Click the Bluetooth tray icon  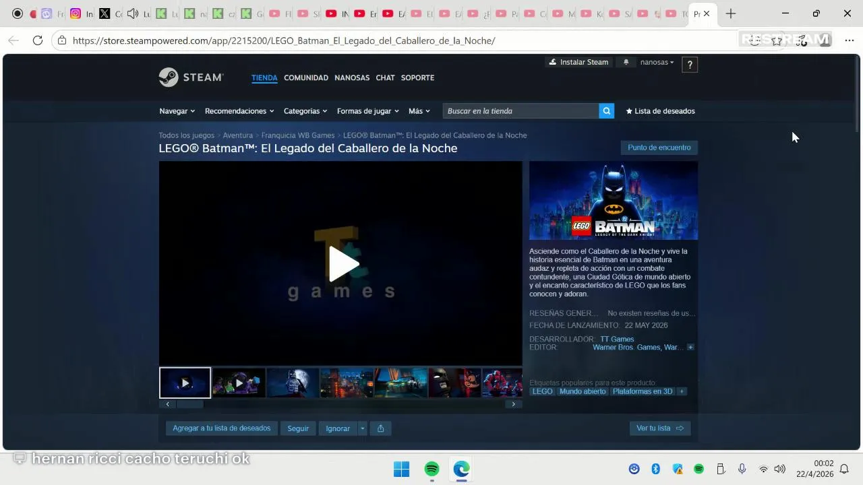pyautogui.click(x=655, y=469)
